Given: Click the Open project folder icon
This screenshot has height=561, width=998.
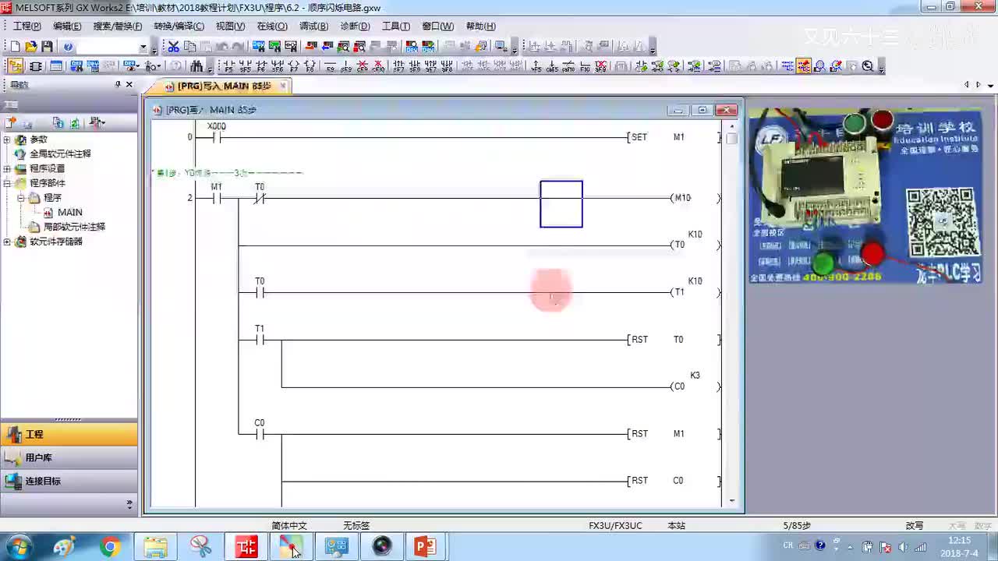Looking at the screenshot, I should pos(31,47).
